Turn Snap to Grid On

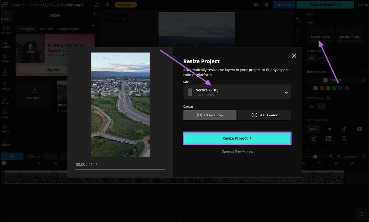coord(312,58)
